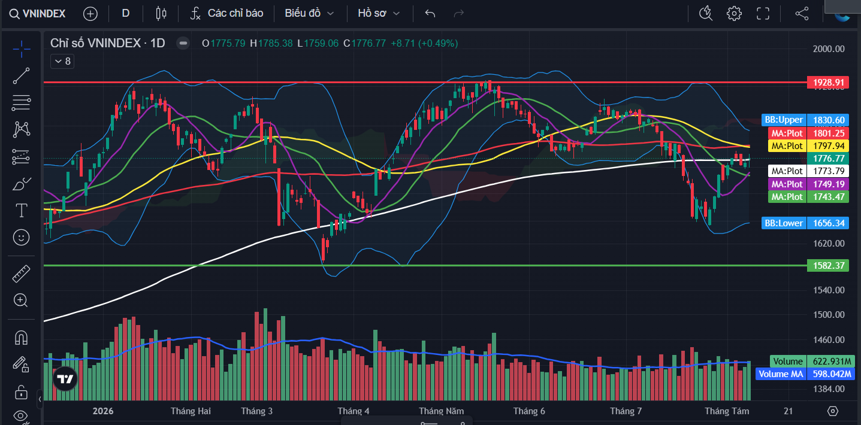Click the green 1582.37 price line label
The image size is (861, 425).
(828, 265)
